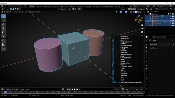
Task: Open the Material properties tab icon
Action: pyautogui.click(x=147, y=85)
